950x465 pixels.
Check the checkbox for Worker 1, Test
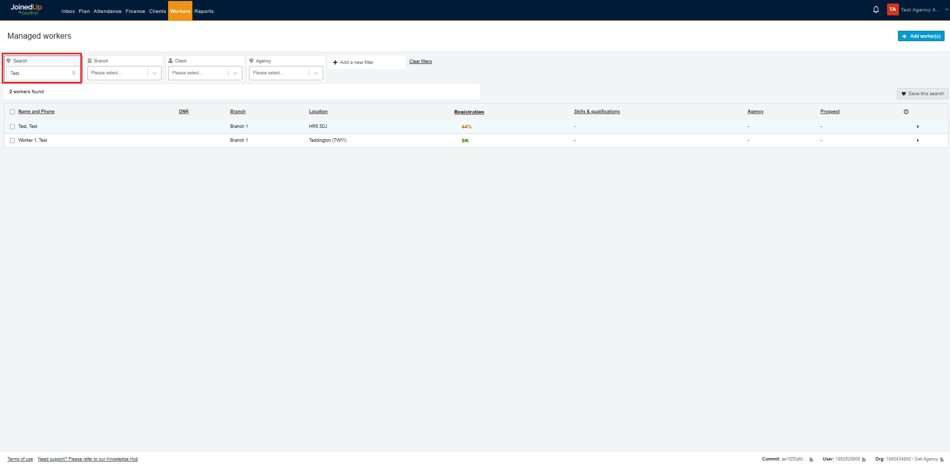tap(12, 140)
